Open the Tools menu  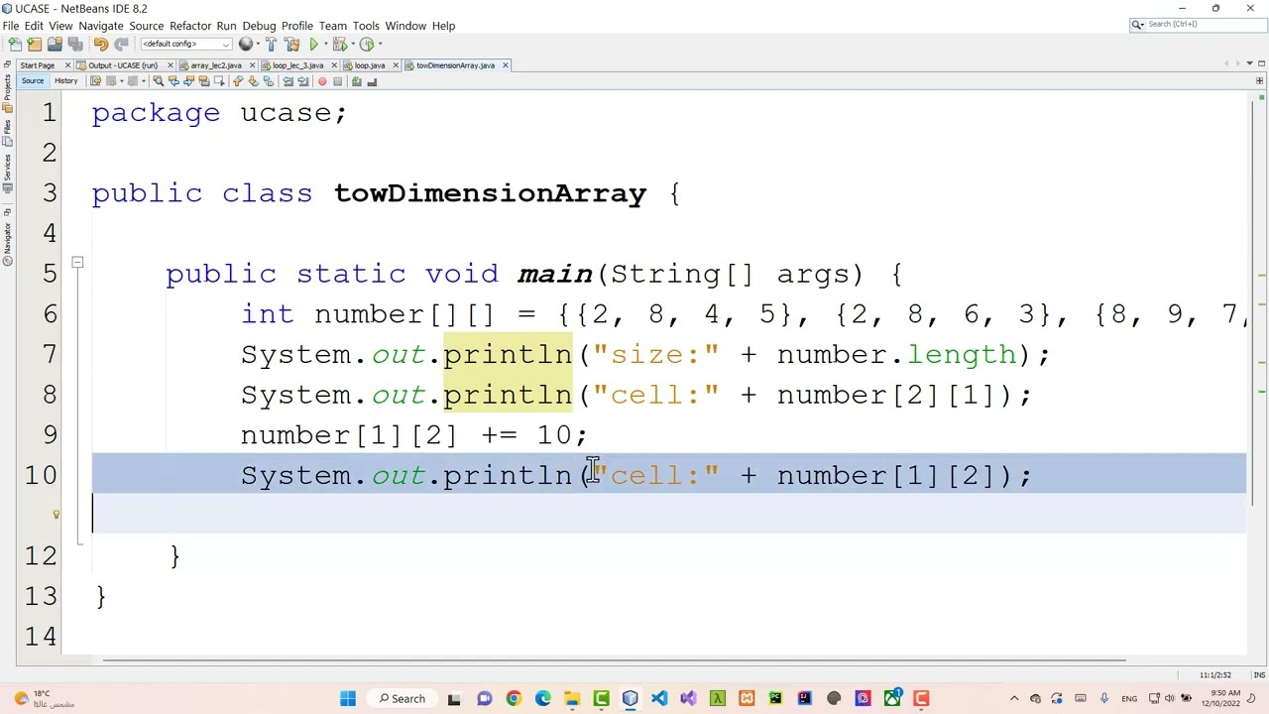(x=366, y=26)
